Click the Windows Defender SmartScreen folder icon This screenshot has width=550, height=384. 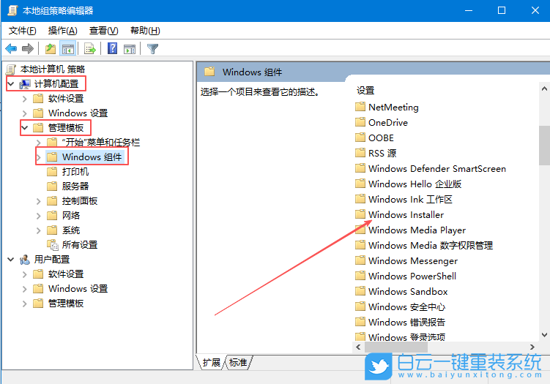click(360, 168)
